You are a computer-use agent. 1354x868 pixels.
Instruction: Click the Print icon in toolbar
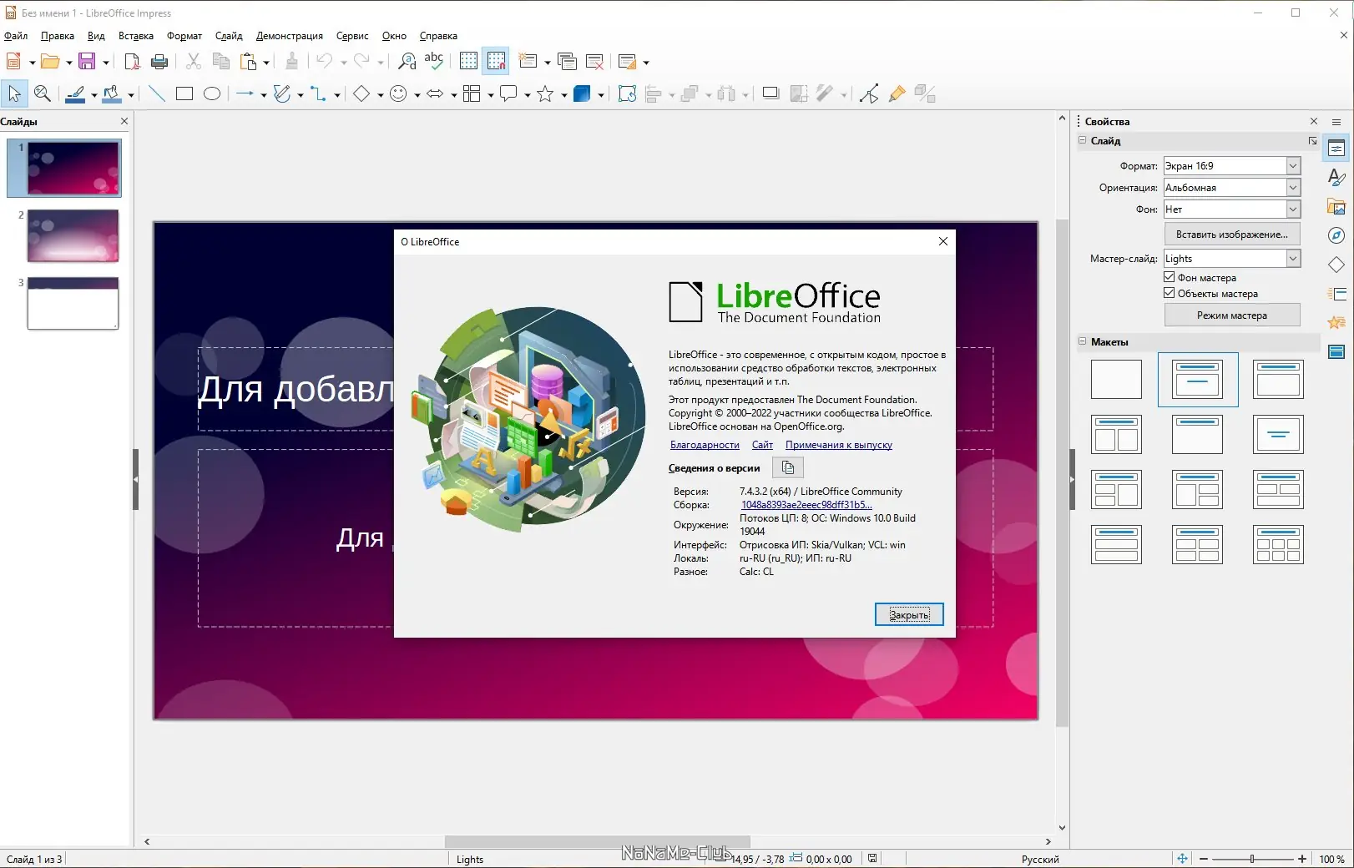point(159,61)
